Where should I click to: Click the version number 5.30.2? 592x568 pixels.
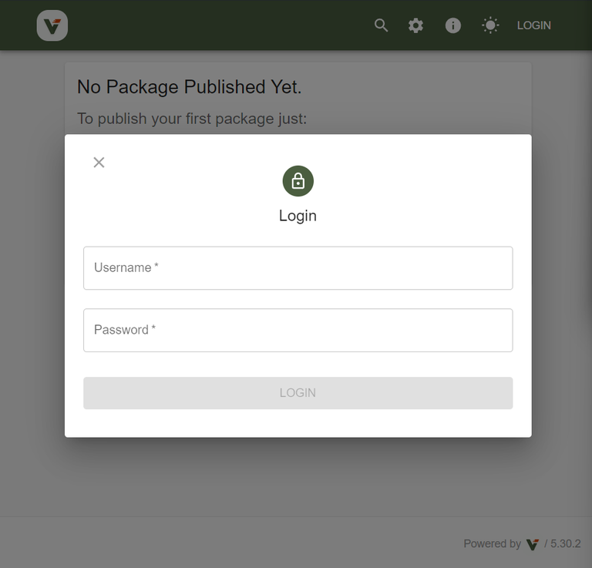[566, 544]
